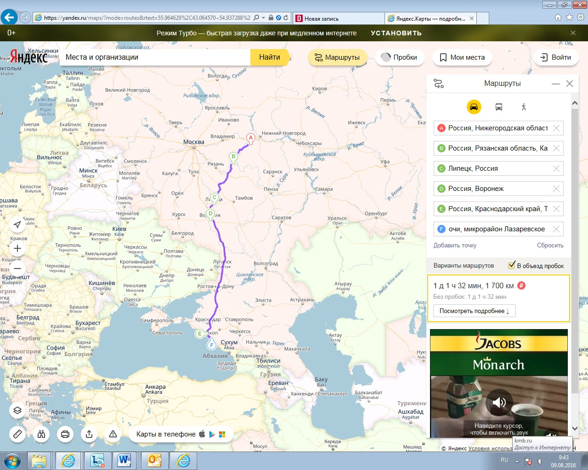The image size is (588, 470).
Task: Click the Найти search button
Action: (x=270, y=57)
